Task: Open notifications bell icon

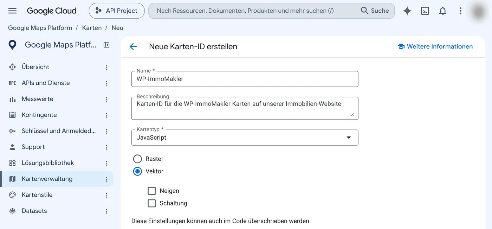Action: click(x=443, y=11)
